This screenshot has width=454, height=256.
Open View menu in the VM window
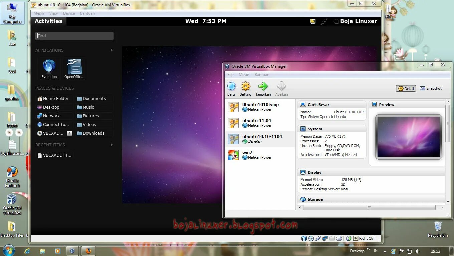click(x=53, y=13)
